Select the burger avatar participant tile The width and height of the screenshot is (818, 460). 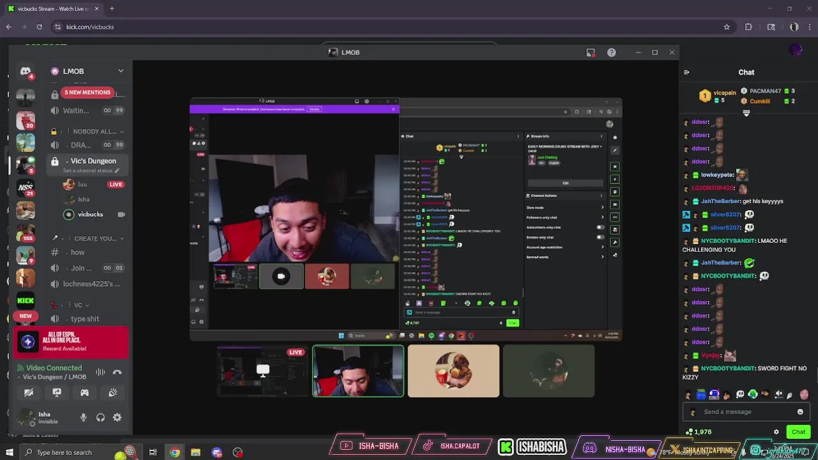pos(453,371)
